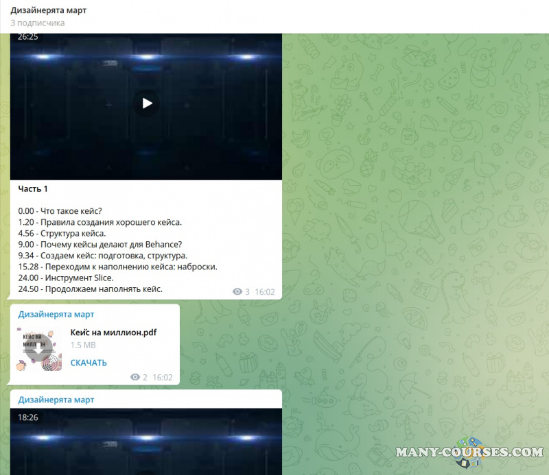Click the MANY-COURSES.COM watermark logo

pos(469,452)
